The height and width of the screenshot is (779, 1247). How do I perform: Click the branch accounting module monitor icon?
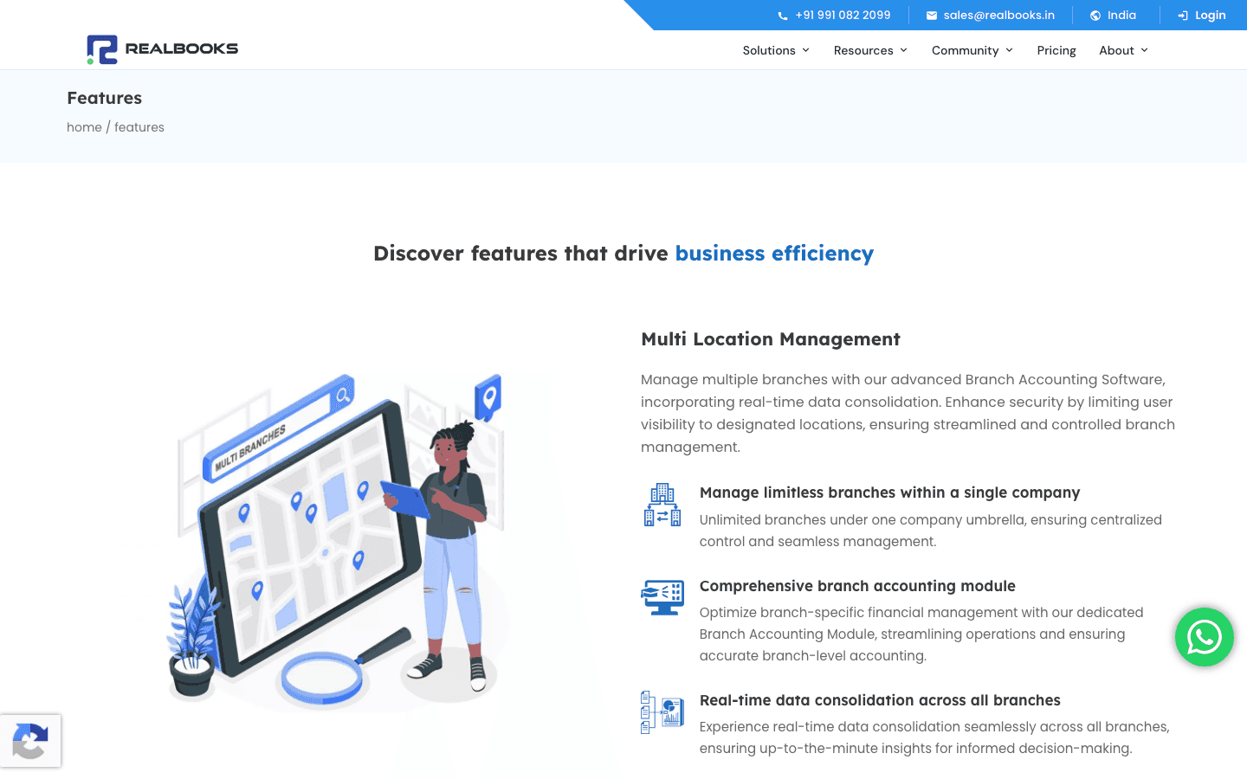(x=662, y=597)
